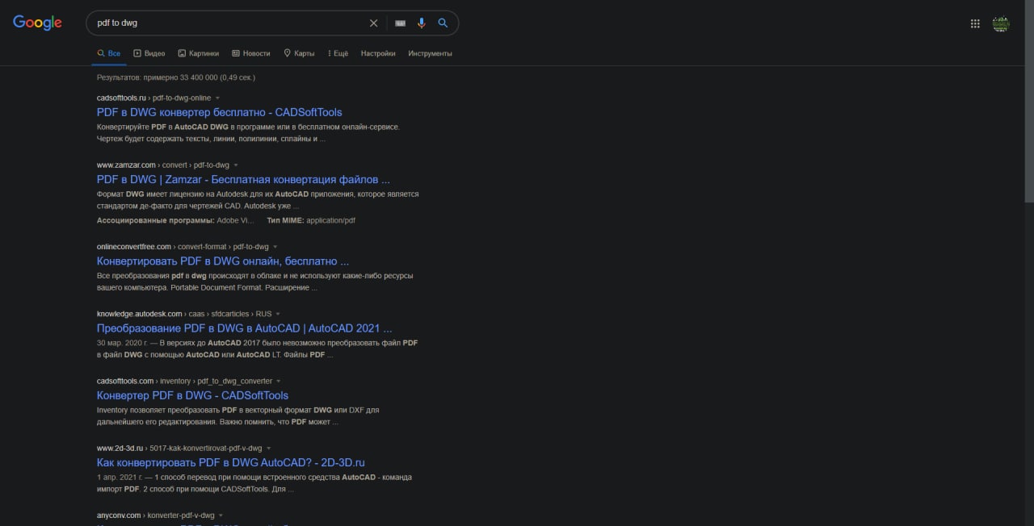Click the anyconv.com › konverter-pdf-v-dwg breadcrumb
1034x526 pixels.
pyautogui.click(x=155, y=514)
